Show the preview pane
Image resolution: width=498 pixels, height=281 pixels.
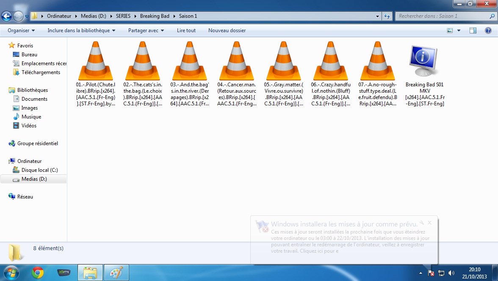tap(473, 30)
